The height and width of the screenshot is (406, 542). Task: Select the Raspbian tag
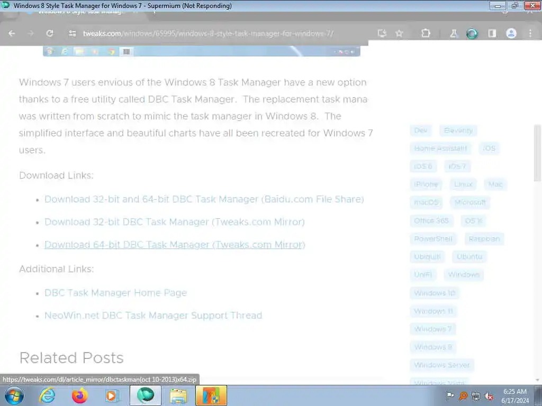coord(484,238)
